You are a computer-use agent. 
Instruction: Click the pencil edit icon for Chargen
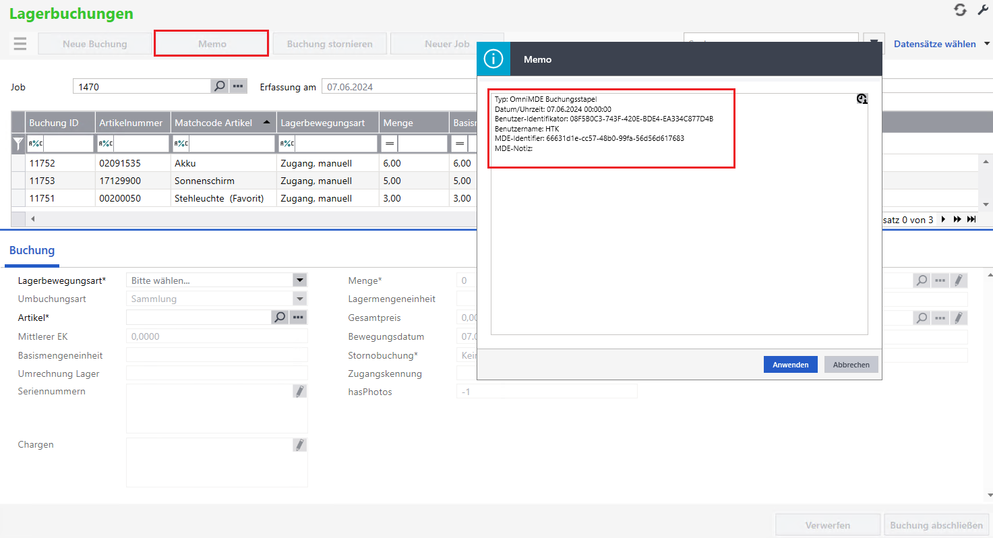300,444
